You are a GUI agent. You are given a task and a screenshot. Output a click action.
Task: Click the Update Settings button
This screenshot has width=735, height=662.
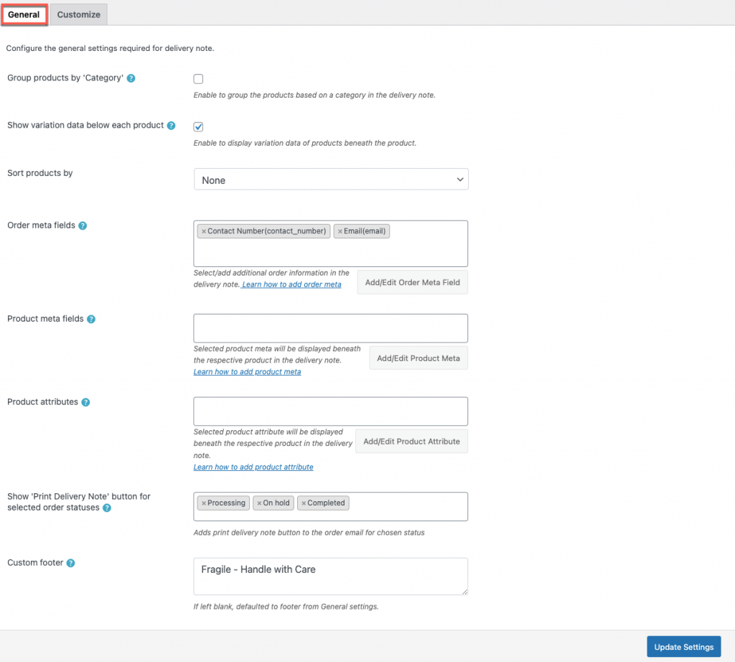point(683,647)
